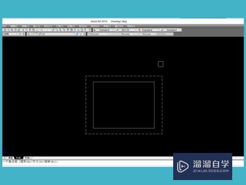
Task: Switch to the 模型 tab
Action: tap(10, 158)
